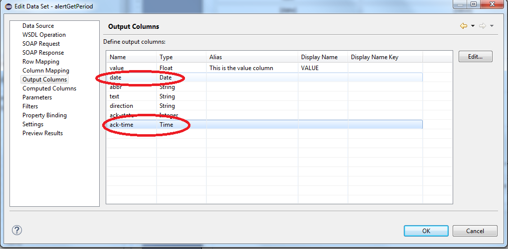
Task: Show the Preview Results page
Action: 42,133
